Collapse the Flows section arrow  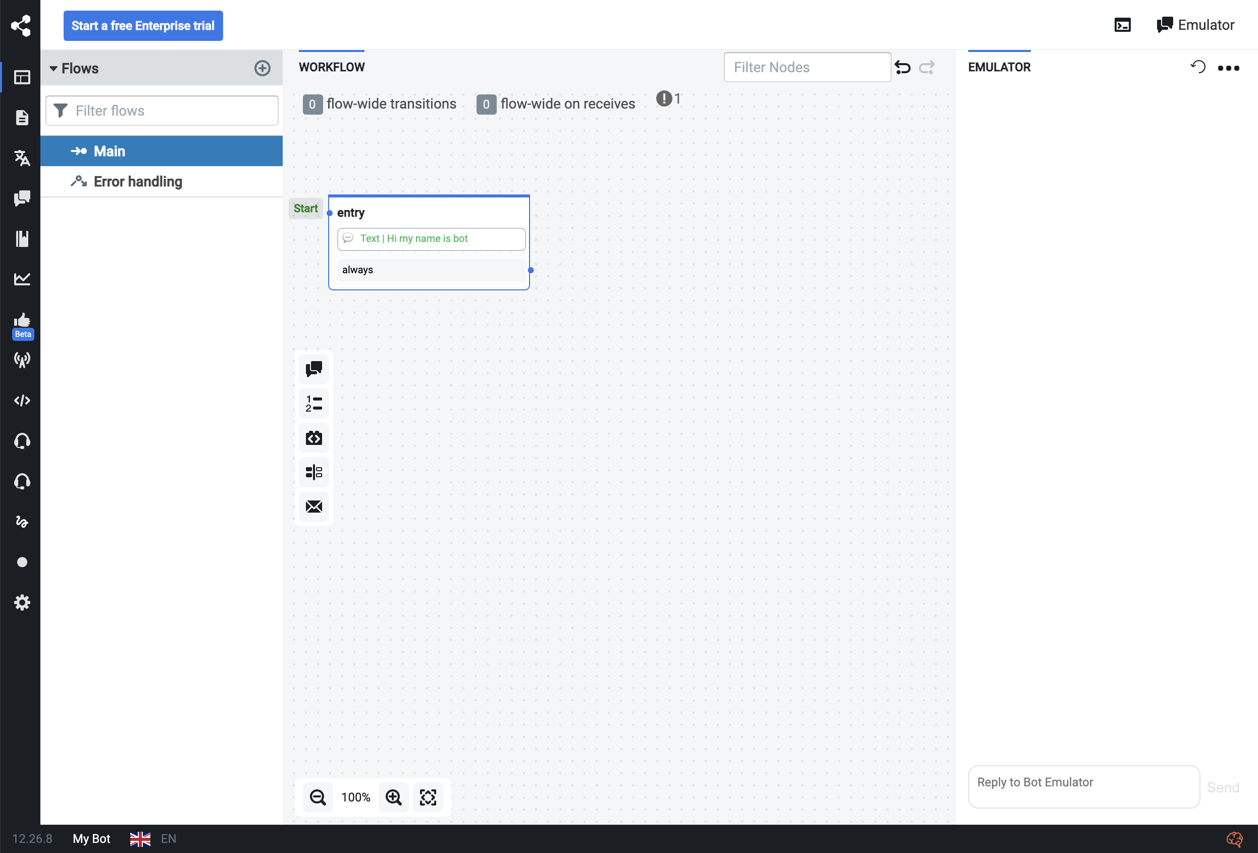53,68
